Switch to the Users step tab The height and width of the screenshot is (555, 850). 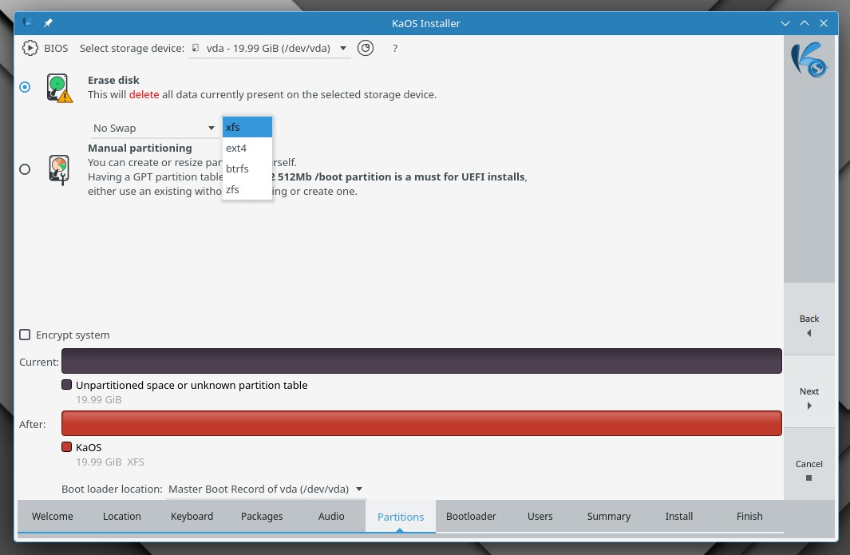(540, 517)
